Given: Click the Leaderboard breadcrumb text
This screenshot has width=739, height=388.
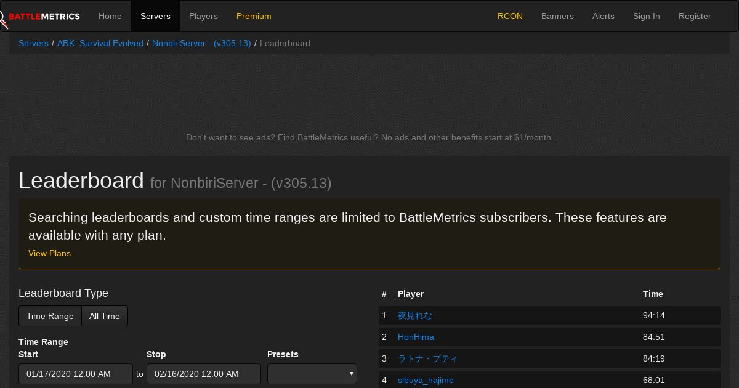Looking at the screenshot, I should pyautogui.click(x=285, y=43).
